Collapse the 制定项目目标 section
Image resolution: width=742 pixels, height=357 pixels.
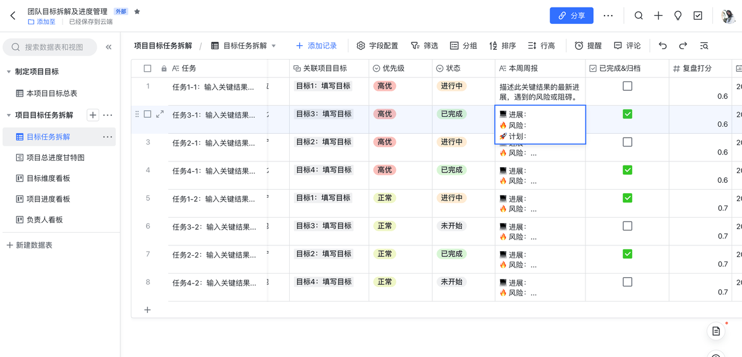tap(9, 72)
